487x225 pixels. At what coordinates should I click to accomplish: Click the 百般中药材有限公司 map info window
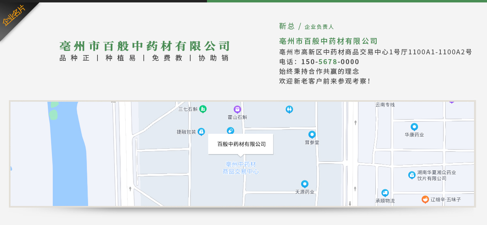[x=241, y=144]
